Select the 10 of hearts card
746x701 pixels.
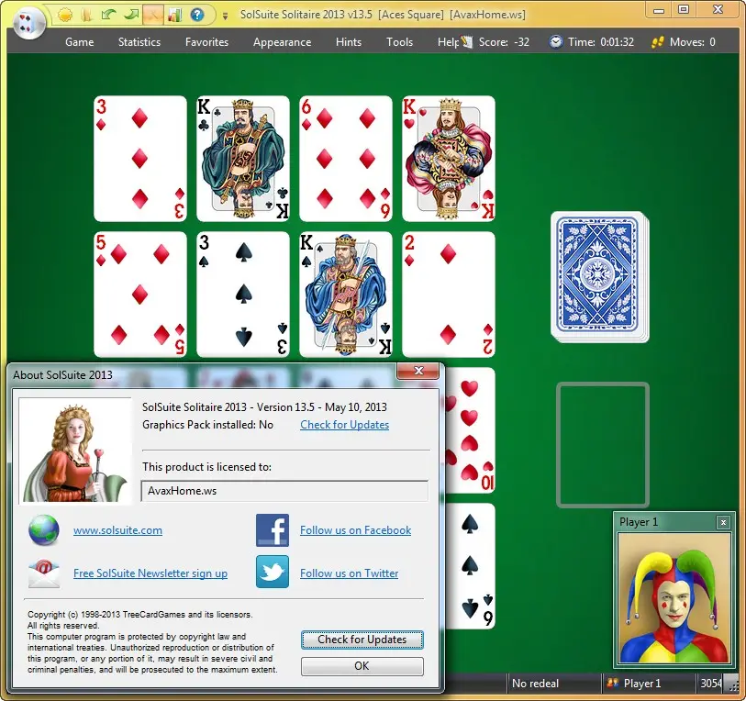click(x=471, y=430)
